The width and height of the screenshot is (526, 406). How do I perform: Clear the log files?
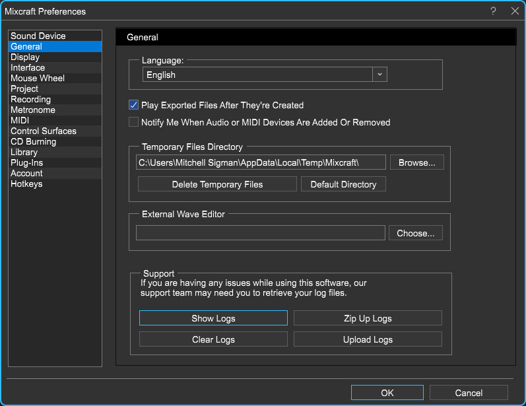213,339
